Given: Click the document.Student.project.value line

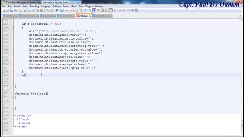Looking at the screenshot, I should [x=59, y=57].
